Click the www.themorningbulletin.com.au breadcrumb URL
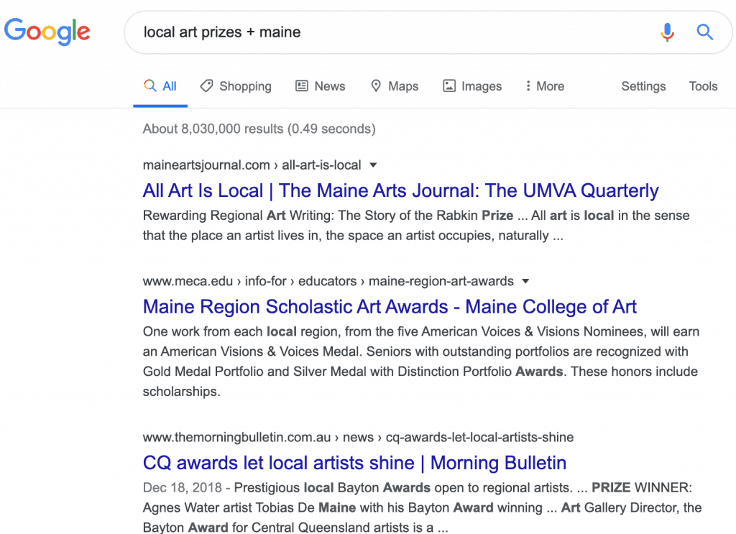This screenshot has width=736, height=534. tap(358, 438)
